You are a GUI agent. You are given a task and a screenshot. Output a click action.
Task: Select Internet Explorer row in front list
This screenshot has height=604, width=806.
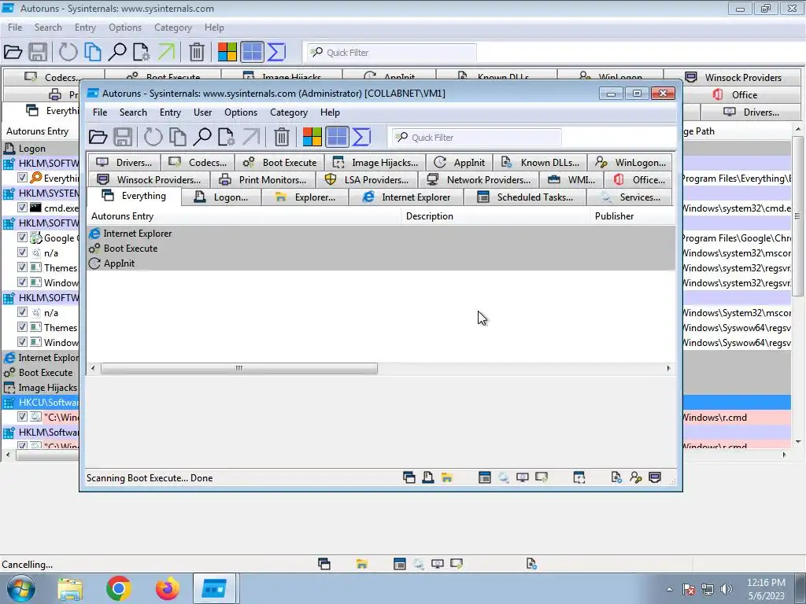(381, 233)
